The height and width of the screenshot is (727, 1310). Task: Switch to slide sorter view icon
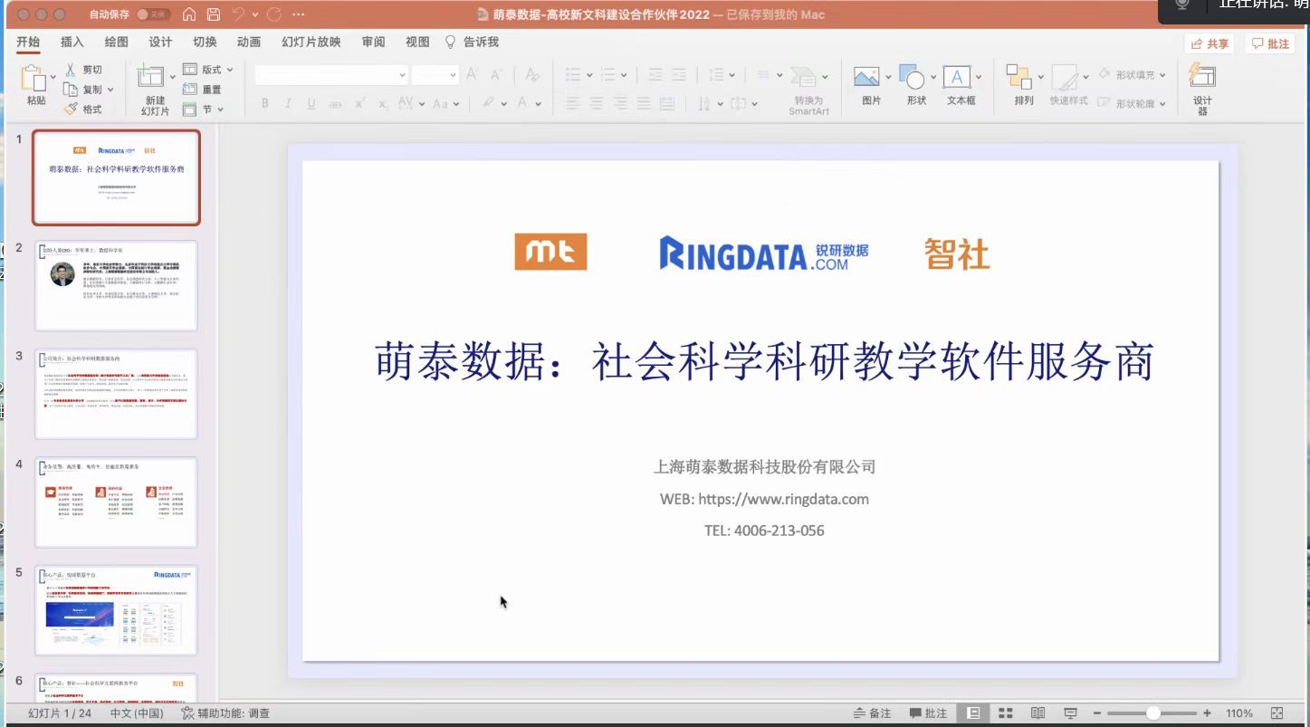coord(1006,713)
